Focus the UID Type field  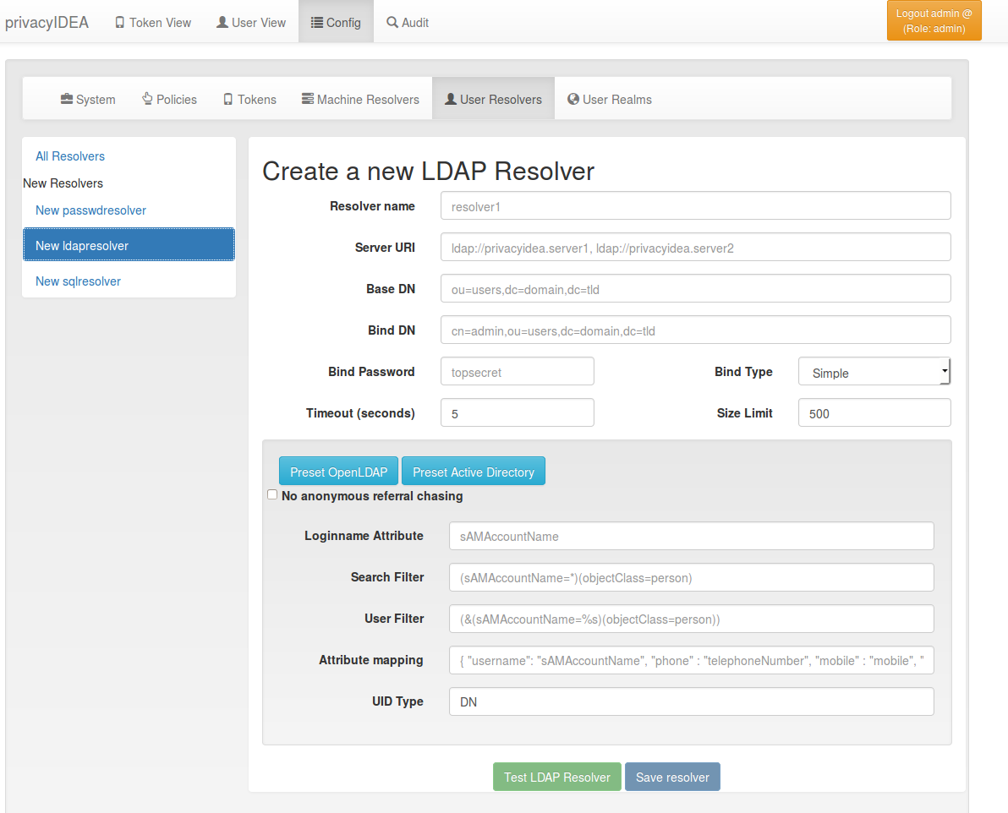691,701
